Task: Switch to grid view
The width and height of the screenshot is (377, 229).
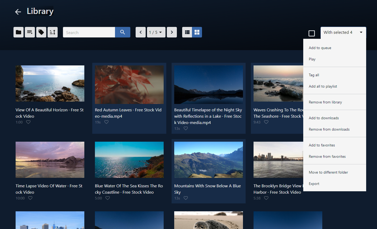Action: [x=197, y=32]
